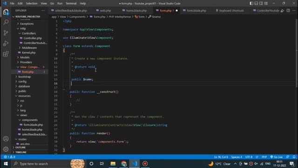Screen dimensions: 298x168
Task: Expand the Exceptions folder
Action: [27, 24]
